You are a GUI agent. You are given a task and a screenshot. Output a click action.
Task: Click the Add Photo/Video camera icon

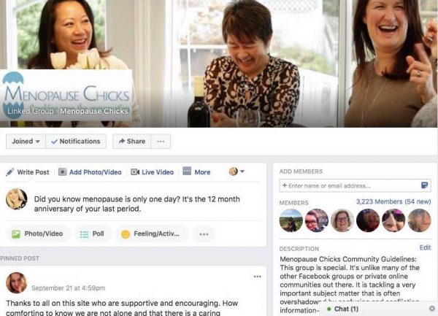click(62, 172)
